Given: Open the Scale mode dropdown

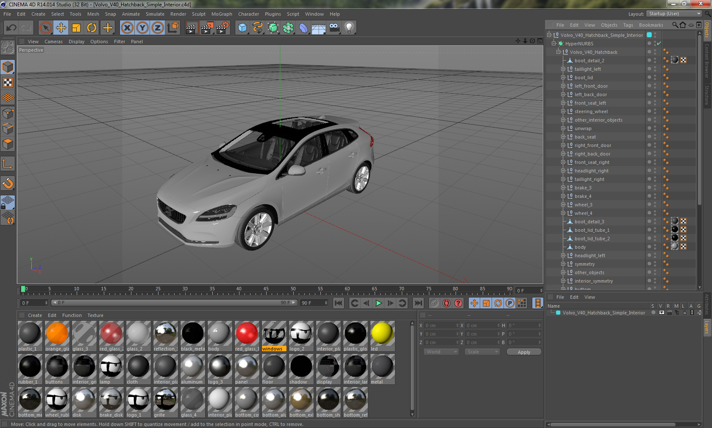Looking at the screenshot, I should click(x=482, y=352).
